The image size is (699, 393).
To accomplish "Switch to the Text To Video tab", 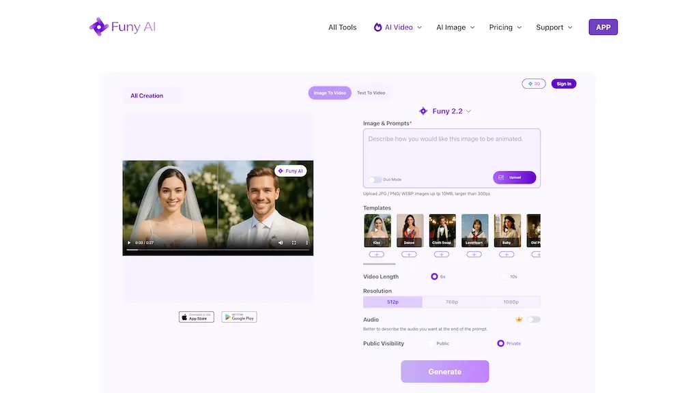I will point(371,93).
